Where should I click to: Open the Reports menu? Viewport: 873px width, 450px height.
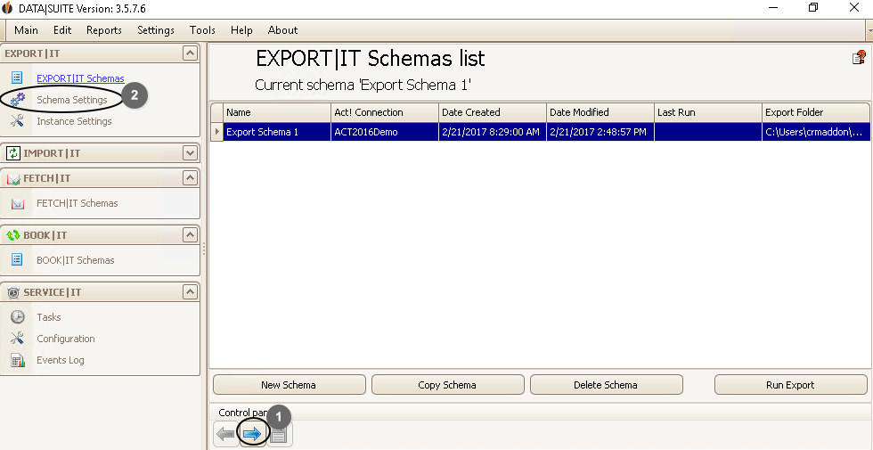point(104,30)
